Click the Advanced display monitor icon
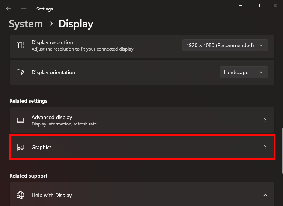283x206 pixels. click(x=20, y=120)
